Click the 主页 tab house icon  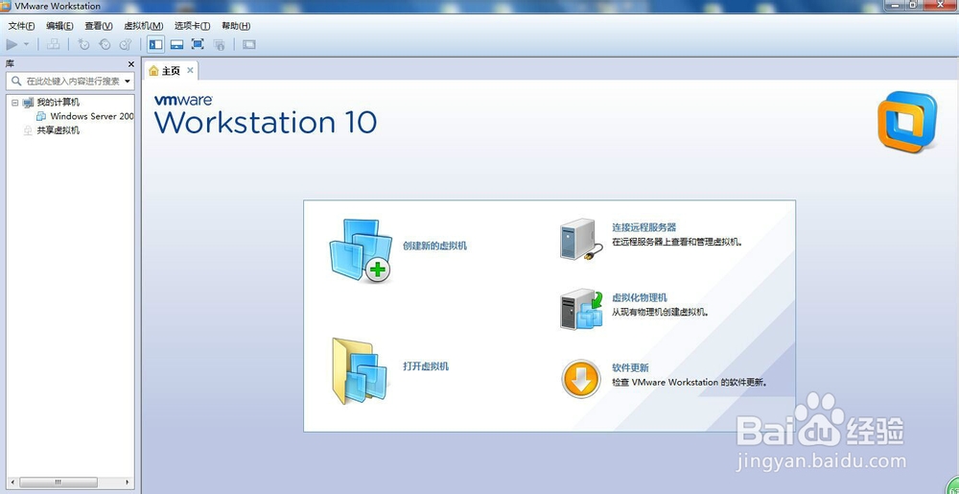pyautogui.click(x=153, y=71)
